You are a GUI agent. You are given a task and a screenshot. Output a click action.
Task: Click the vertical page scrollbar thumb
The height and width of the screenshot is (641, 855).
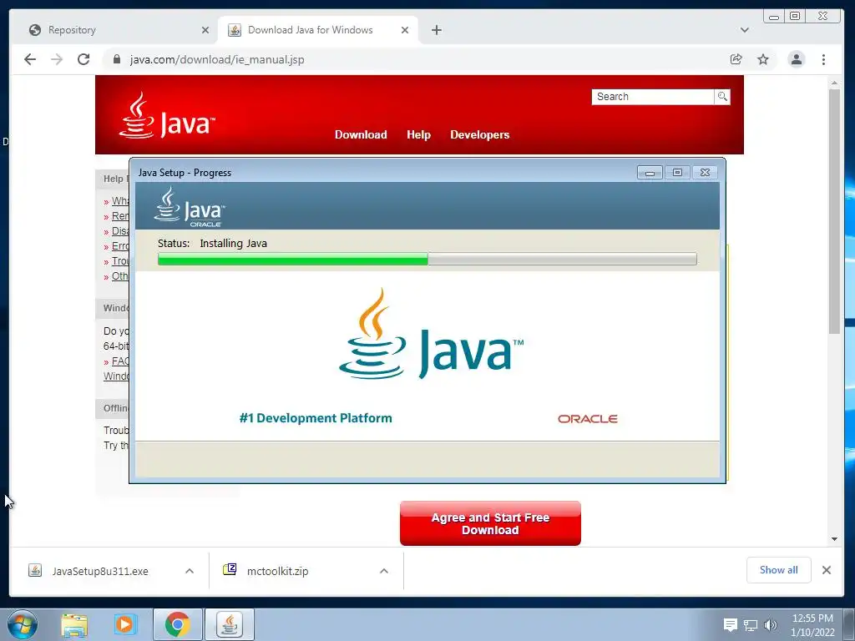[x=834, y=211]
